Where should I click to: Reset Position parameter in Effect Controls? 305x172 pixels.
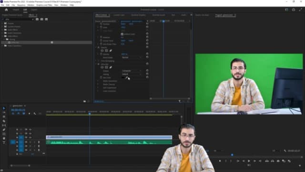(147, 24)
